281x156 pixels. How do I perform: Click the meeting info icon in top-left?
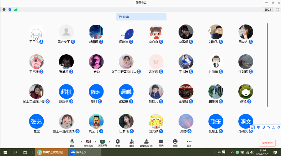point(4,10)
